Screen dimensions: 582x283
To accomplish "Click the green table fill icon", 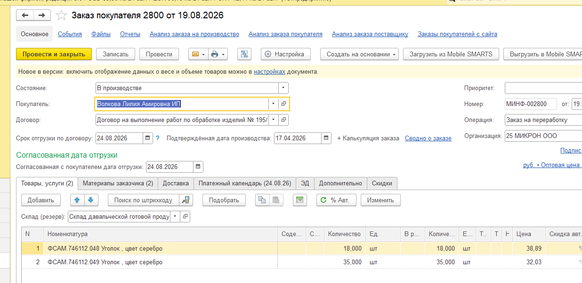I will click(299, 200).
